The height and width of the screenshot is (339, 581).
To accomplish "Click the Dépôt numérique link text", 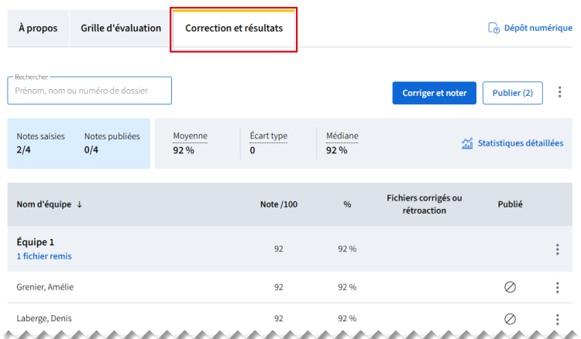I will pyautogui.click(x=538, y=28).
